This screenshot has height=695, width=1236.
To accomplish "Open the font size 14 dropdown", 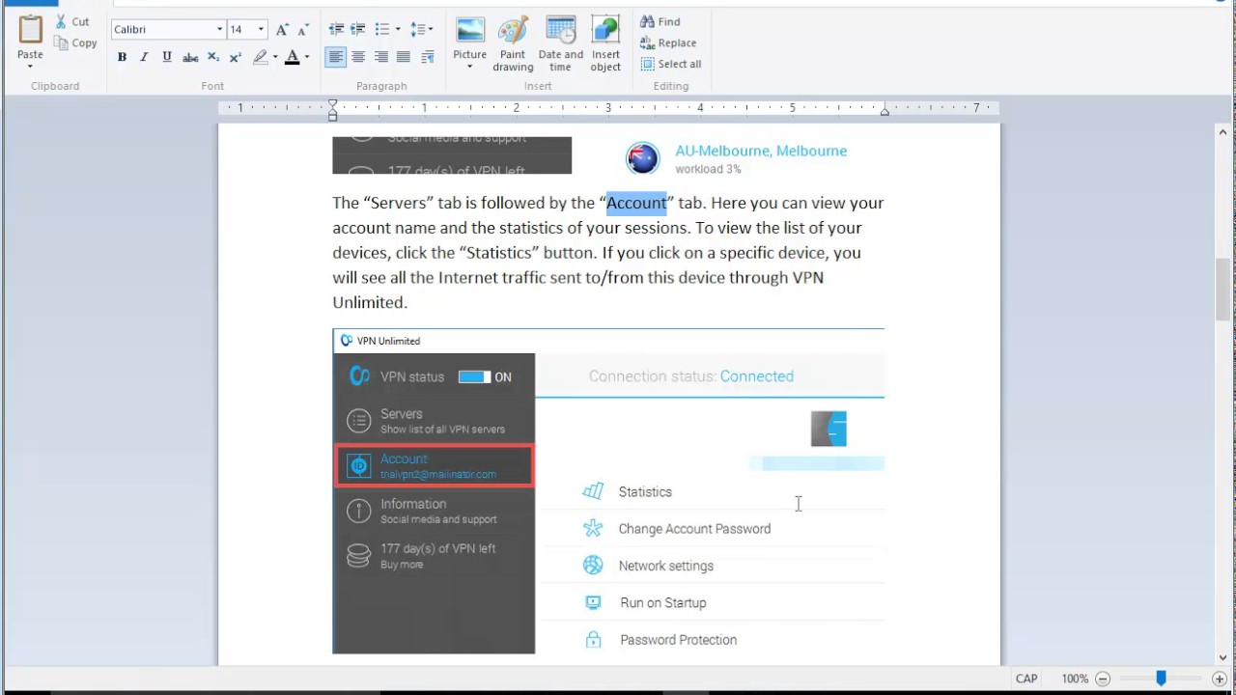I will (x=261, y=30).
